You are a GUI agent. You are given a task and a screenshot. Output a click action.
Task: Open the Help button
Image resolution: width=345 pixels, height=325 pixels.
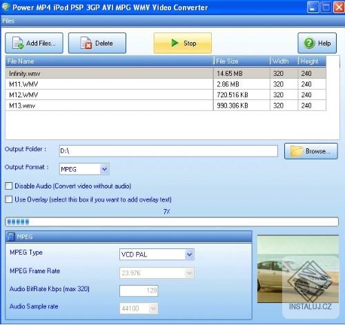(x=317, y=43)
